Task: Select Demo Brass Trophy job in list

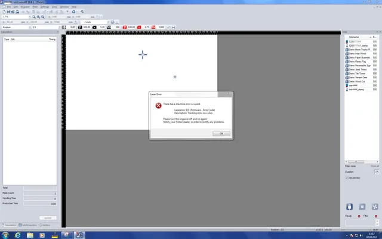Action: 360,49
